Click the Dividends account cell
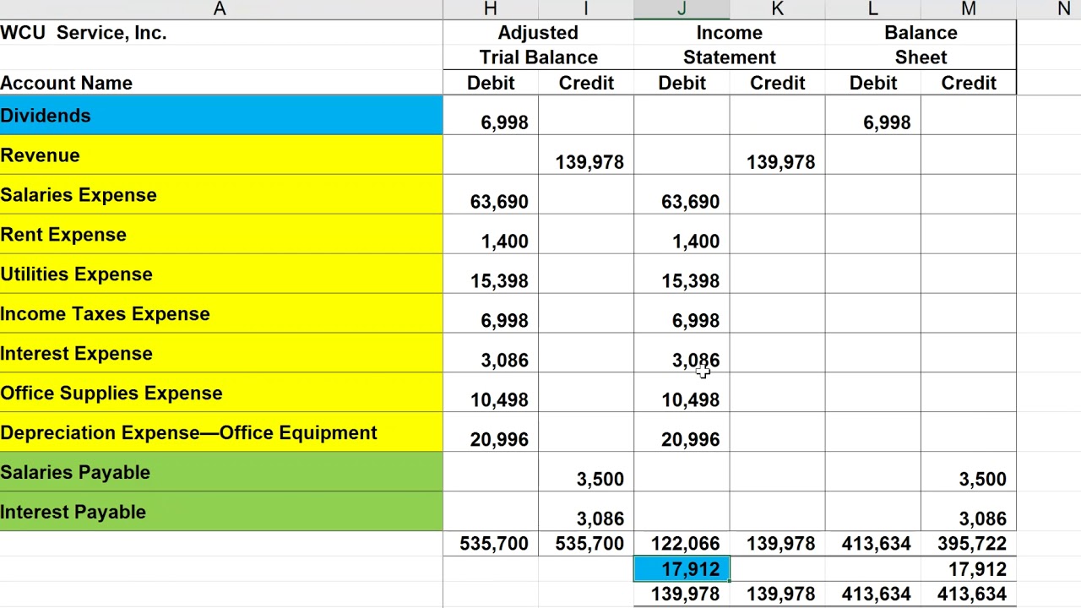1081x608 pixels. (220, 116)
